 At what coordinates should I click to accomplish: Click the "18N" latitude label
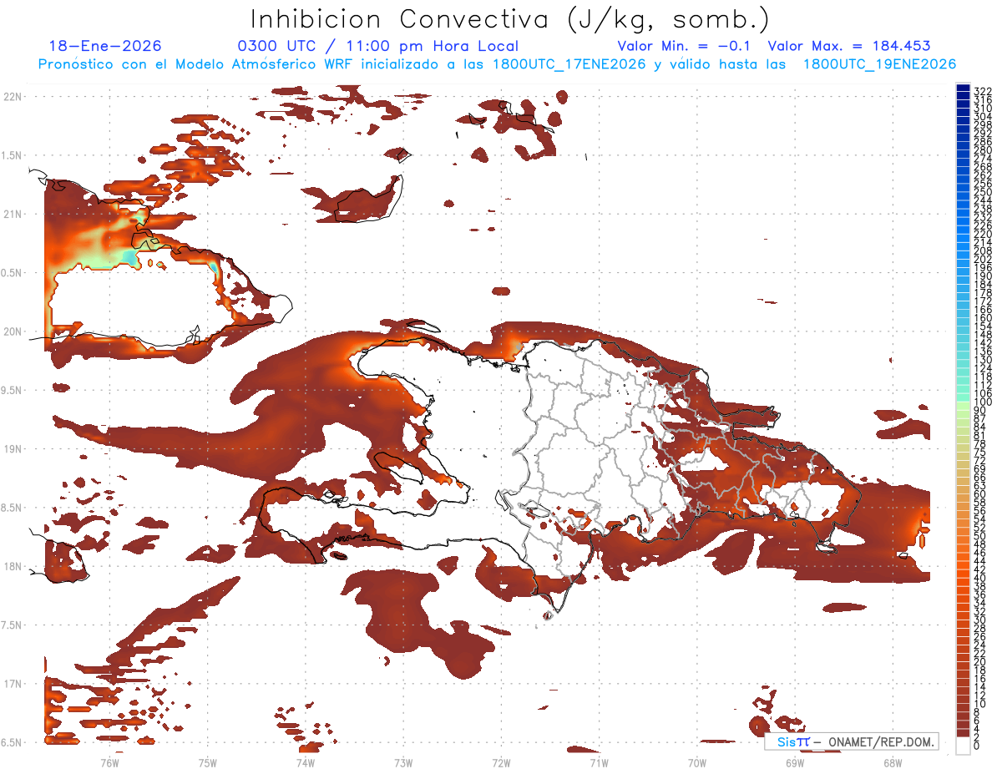click(13, 567)
